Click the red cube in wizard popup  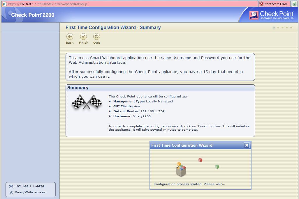(200, 160)
